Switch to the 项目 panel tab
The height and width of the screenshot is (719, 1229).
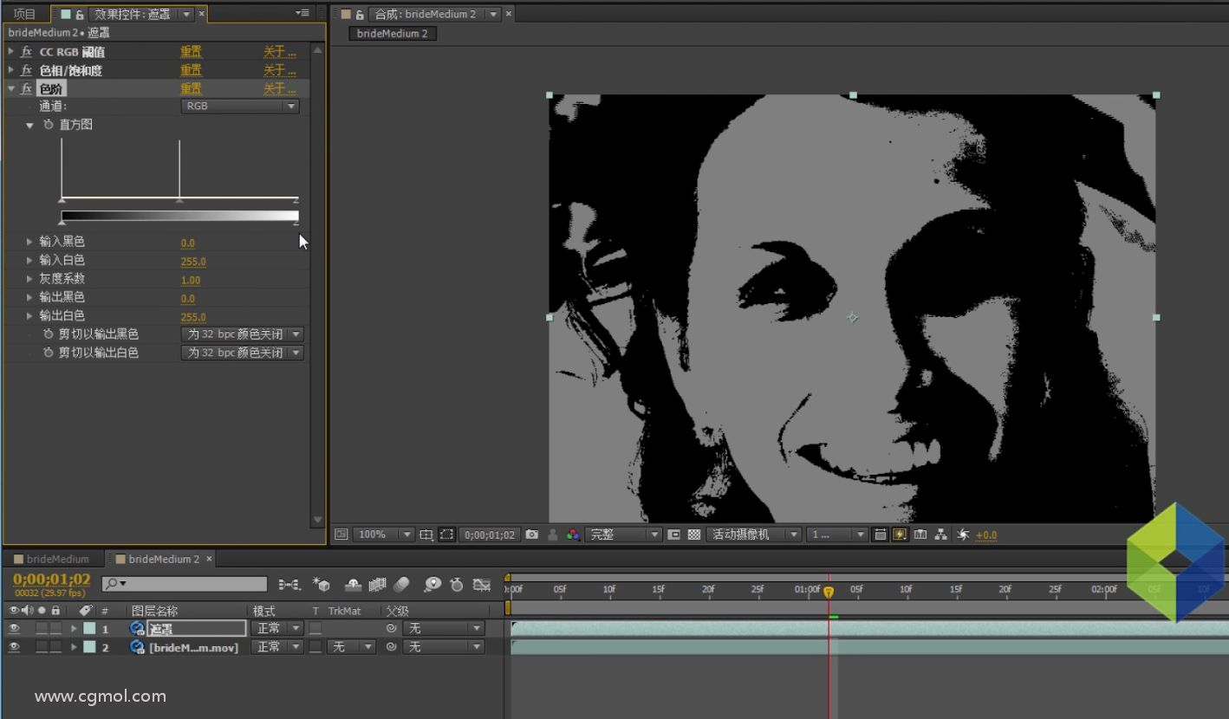[x=24, y=14]
